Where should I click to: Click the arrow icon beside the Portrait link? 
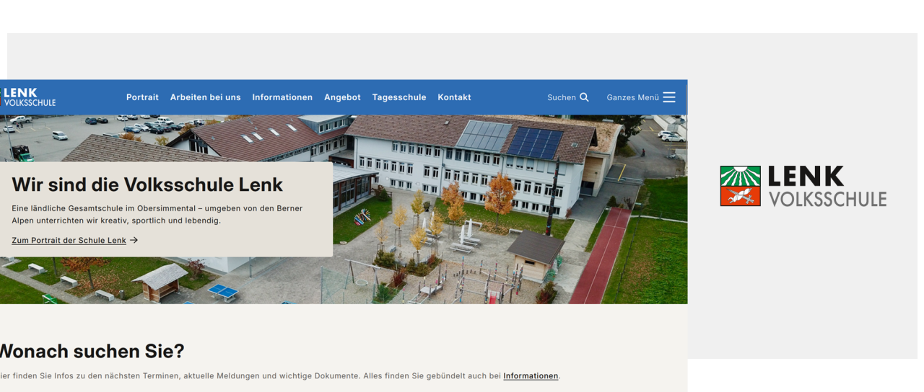click(134, 240)
